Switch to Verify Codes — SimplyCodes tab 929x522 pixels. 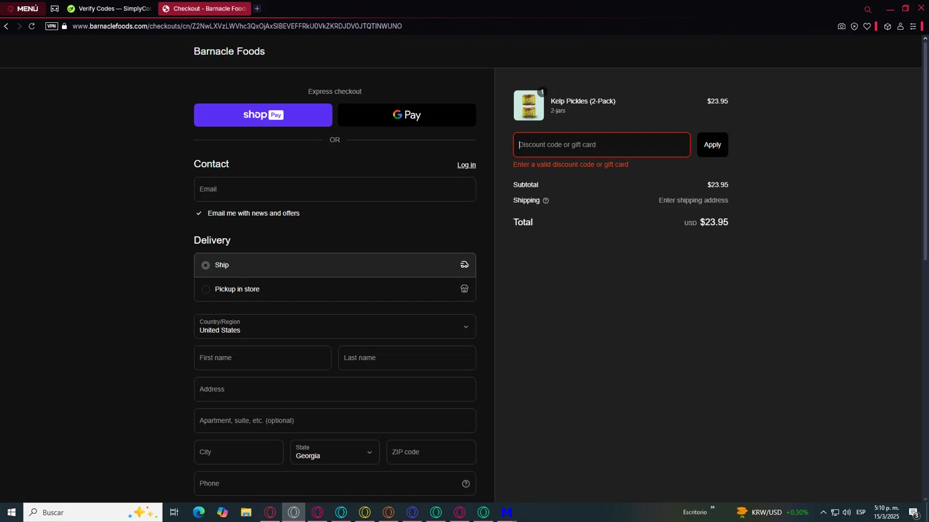110,9
